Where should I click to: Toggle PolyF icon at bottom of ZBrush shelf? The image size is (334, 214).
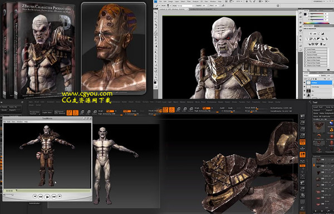pos(302,202)
